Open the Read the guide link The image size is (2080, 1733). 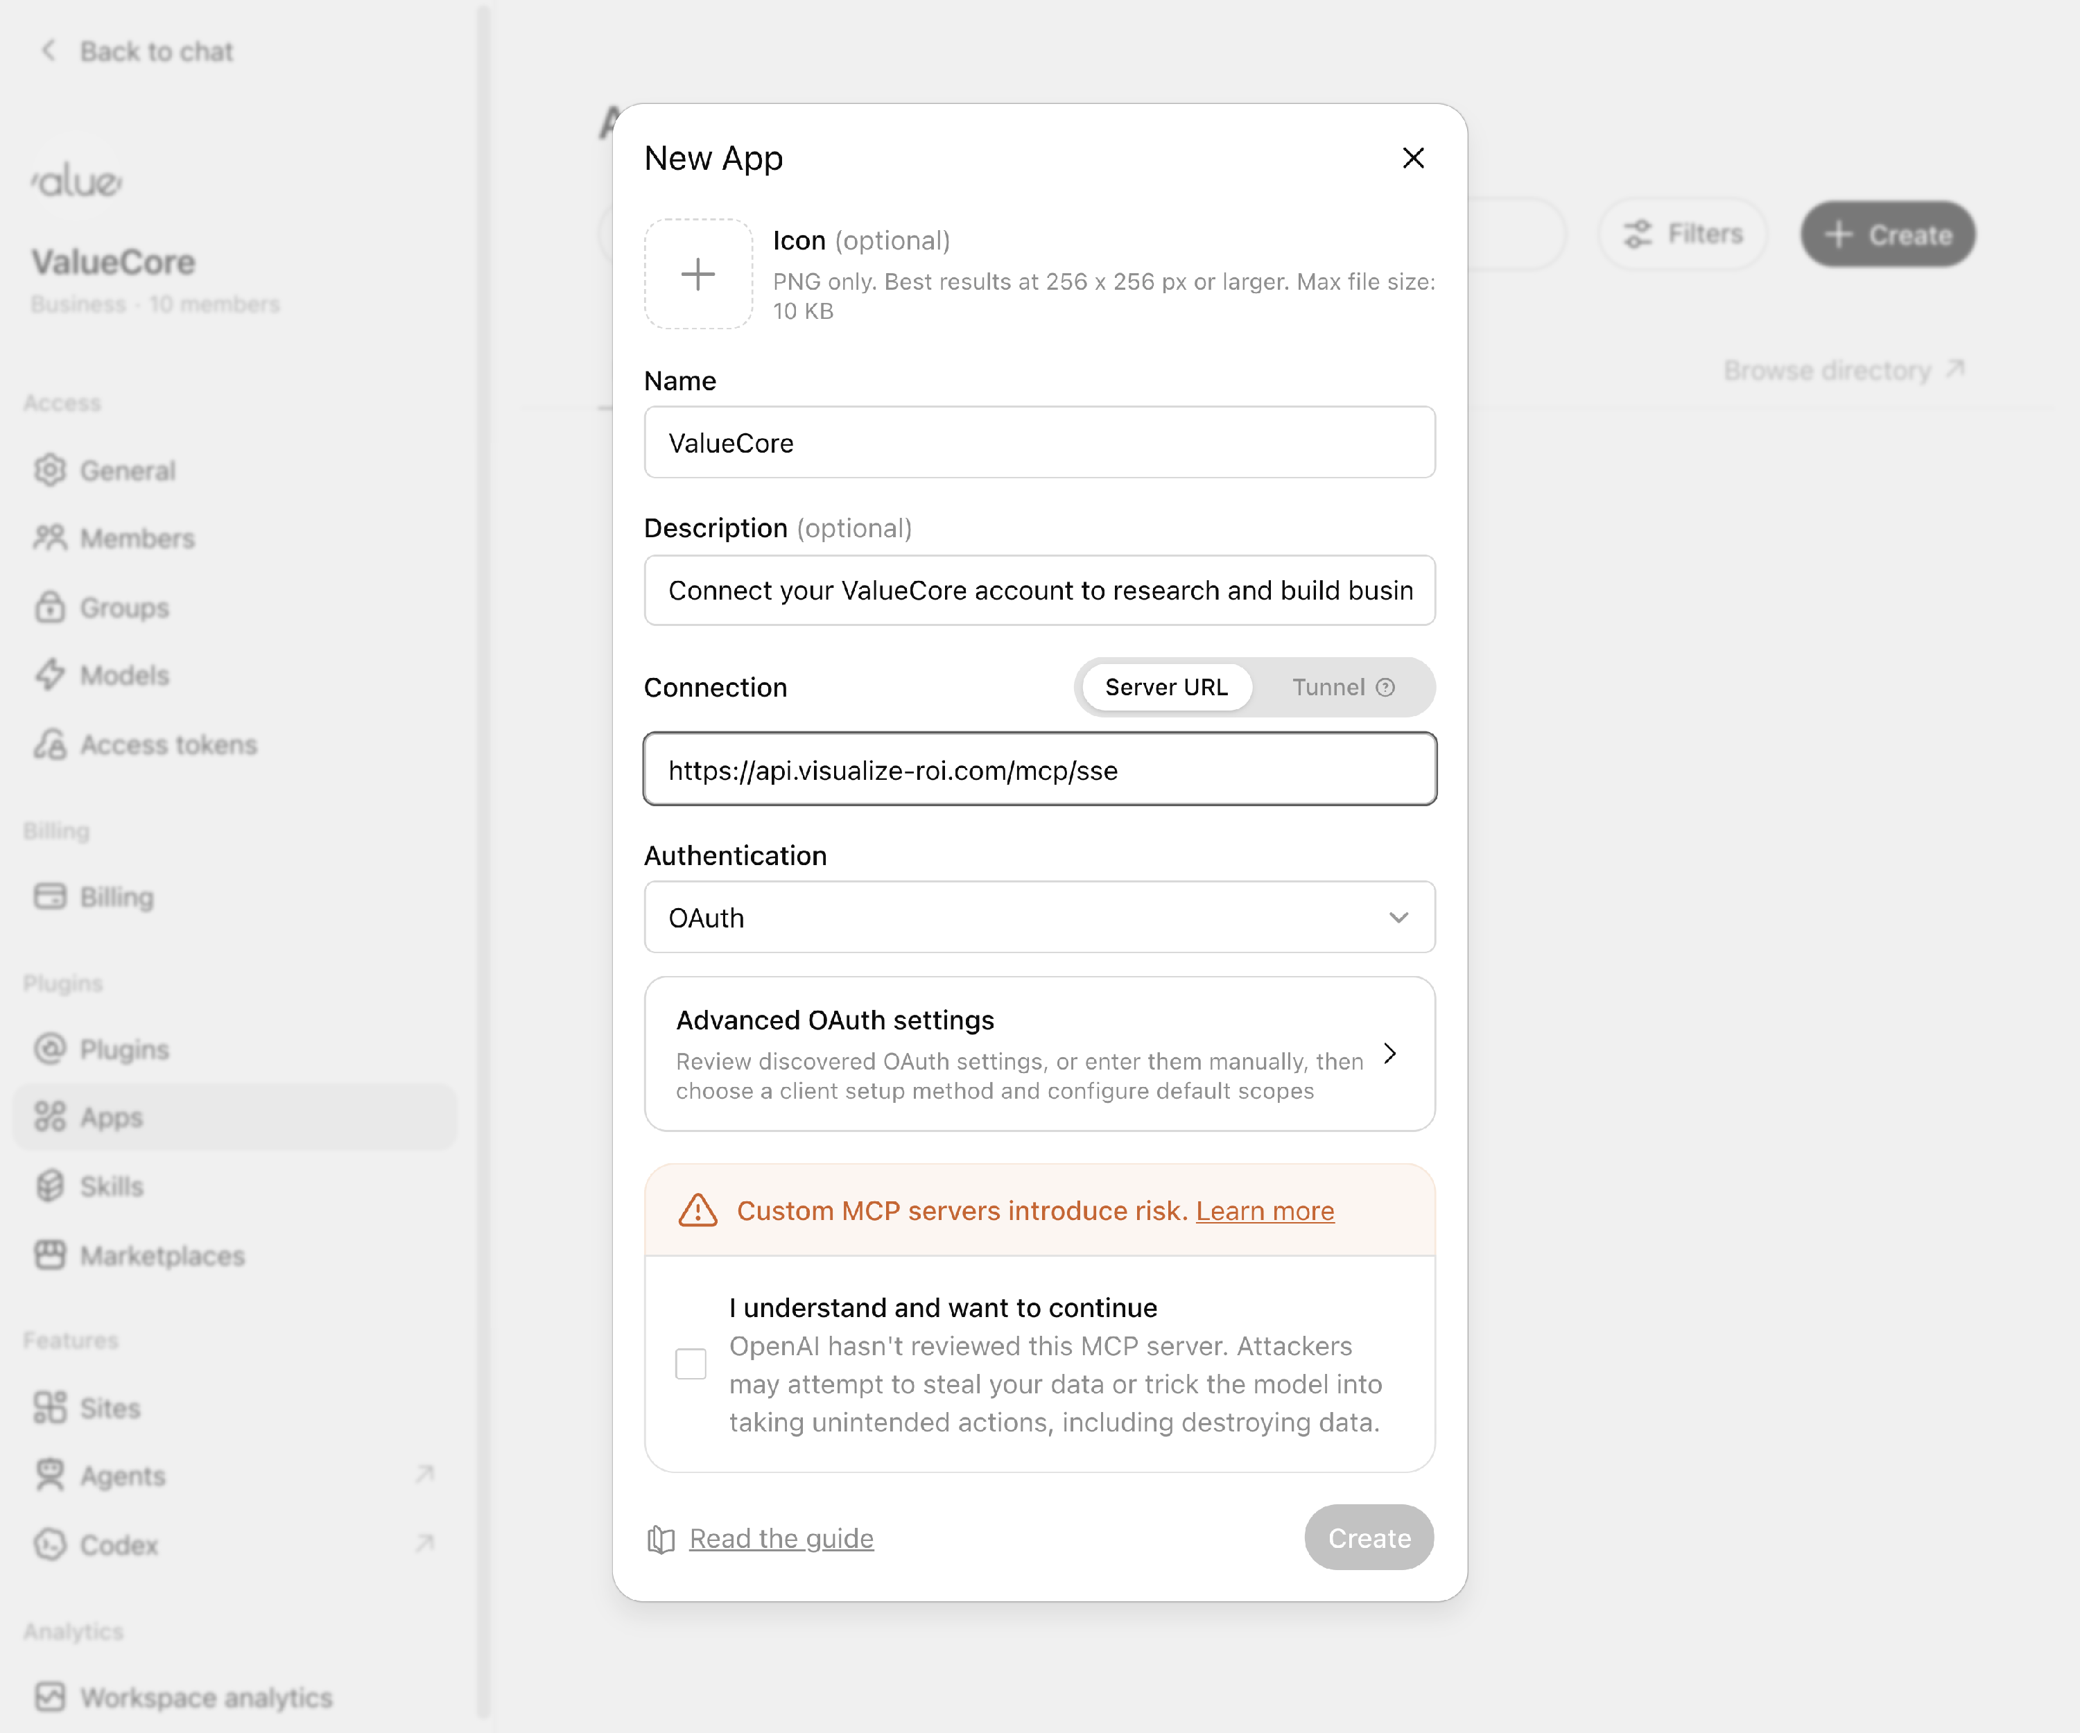pyautogui.click(x=781, y=1538)
